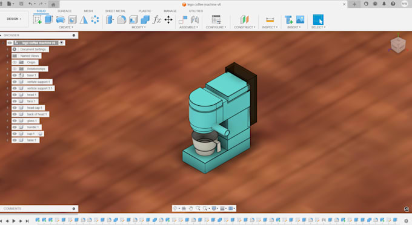
Task: Select the Combine tool
Action: [145, 20]
